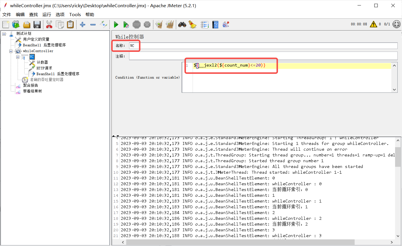Image resolution: width=402 pixels, height=246 pixels.
Task: Click the condition editor scroll up arrow
Action: coord(394,65)
